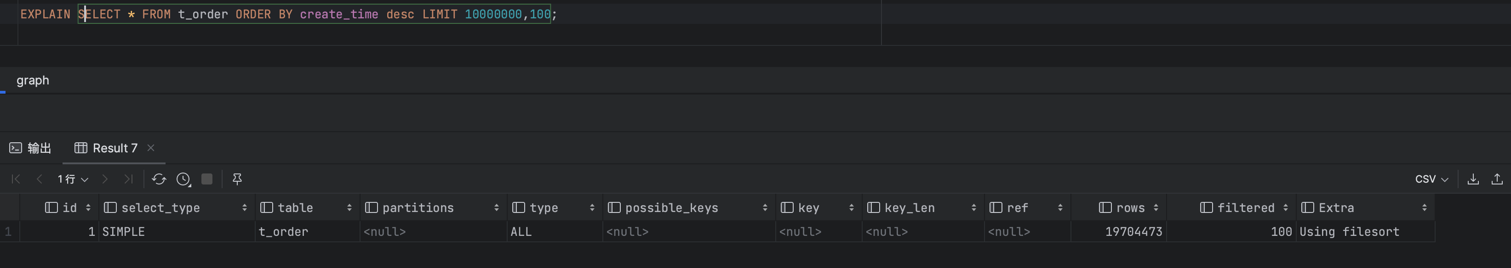The height and width of the screenshot is (268, 1511).
Task: Go to the last page arrow
Action: 128,179
